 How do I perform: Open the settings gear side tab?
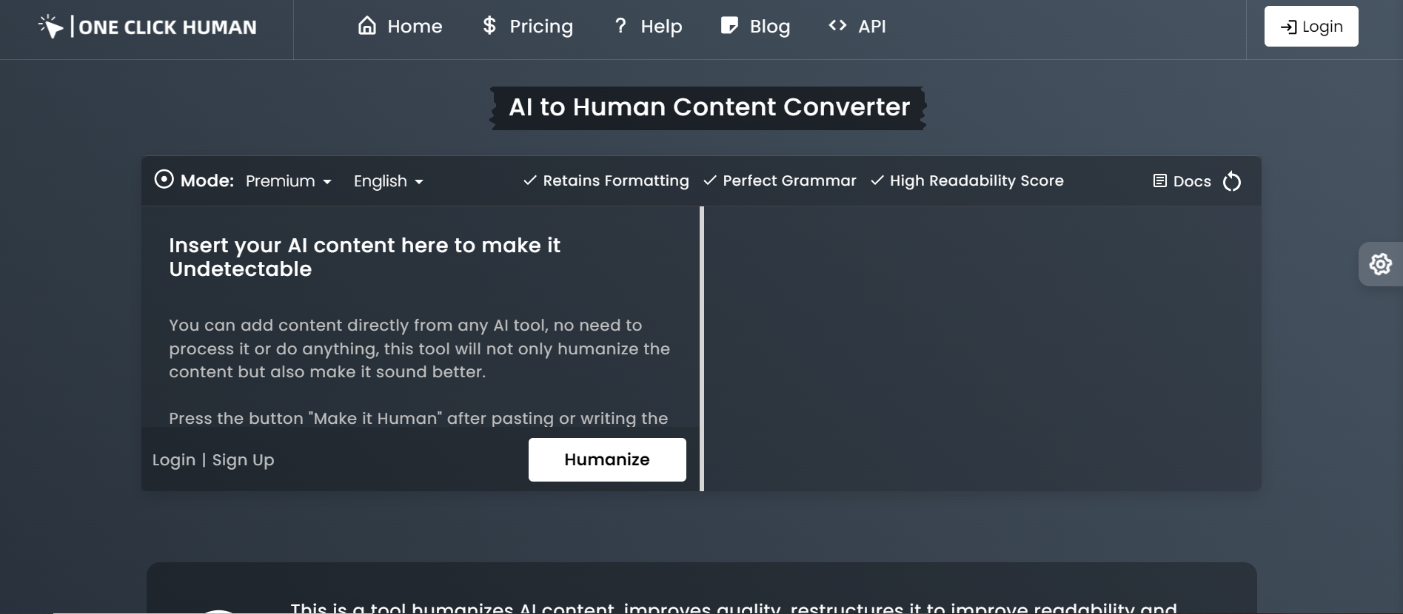[x=1380, y=264]
